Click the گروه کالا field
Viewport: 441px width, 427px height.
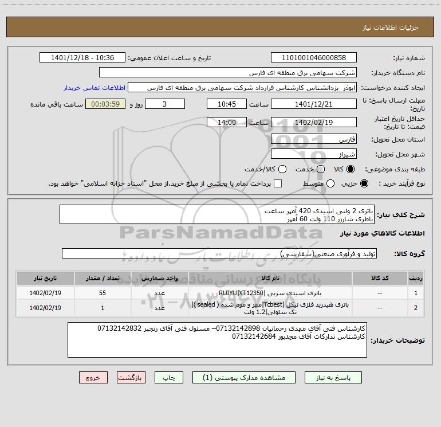pyautogui.click(x=219, y=253)
